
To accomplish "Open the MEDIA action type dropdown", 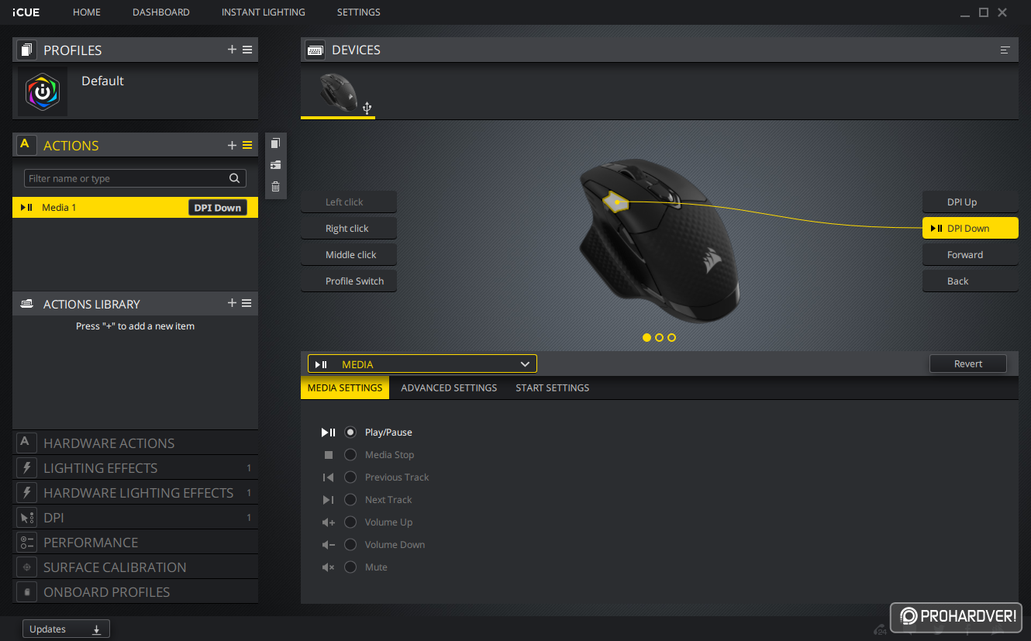I will coord(422,364).
